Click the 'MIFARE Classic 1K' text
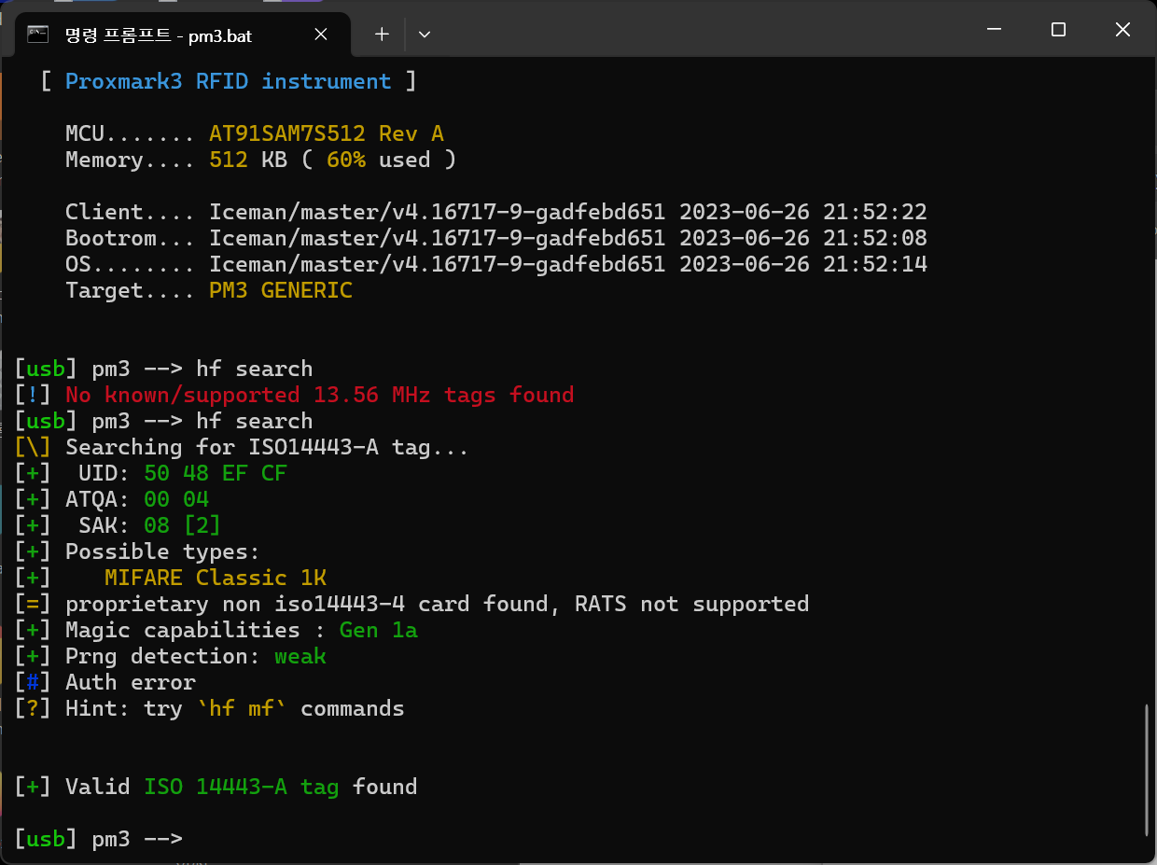This screenshot has height=865, width=1157. (215, 578)
